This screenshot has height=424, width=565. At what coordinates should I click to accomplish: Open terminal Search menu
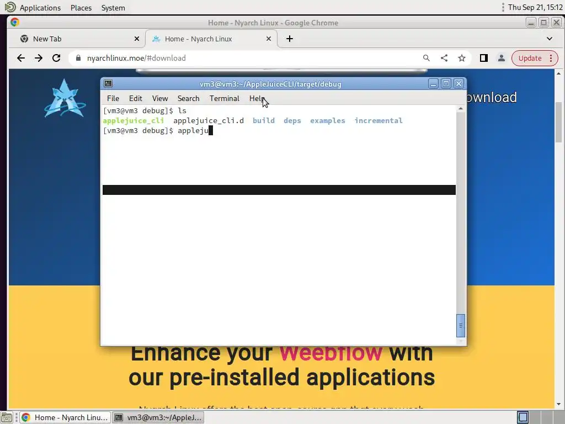point(188,98)
